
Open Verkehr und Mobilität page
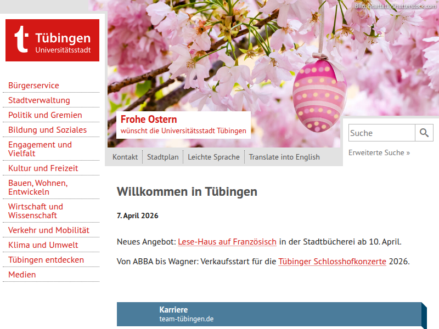tap(48, 230)
